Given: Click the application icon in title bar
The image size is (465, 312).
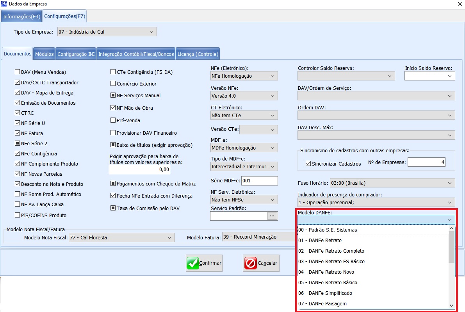Looking at the screenshot, I should coord(4,4).
